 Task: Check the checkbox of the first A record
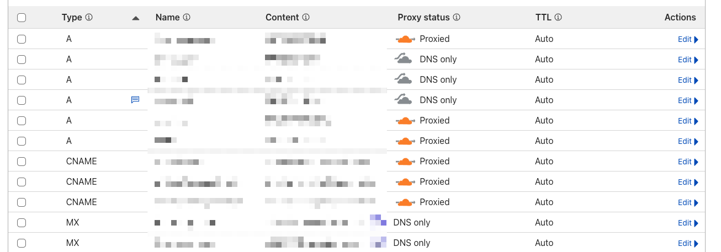[22, 39]
